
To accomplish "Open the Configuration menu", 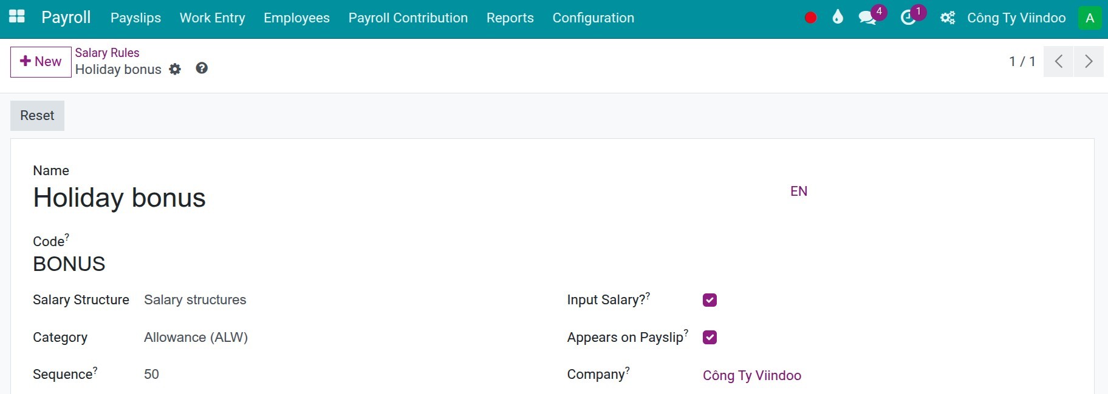I will point(593,18).
